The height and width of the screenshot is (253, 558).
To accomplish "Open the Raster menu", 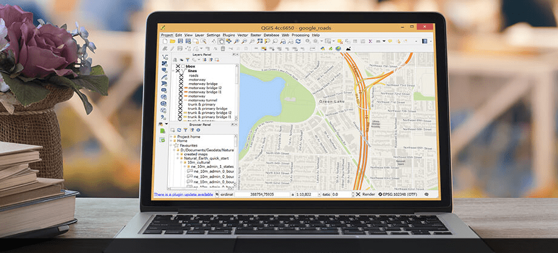I will click(256, 35).
